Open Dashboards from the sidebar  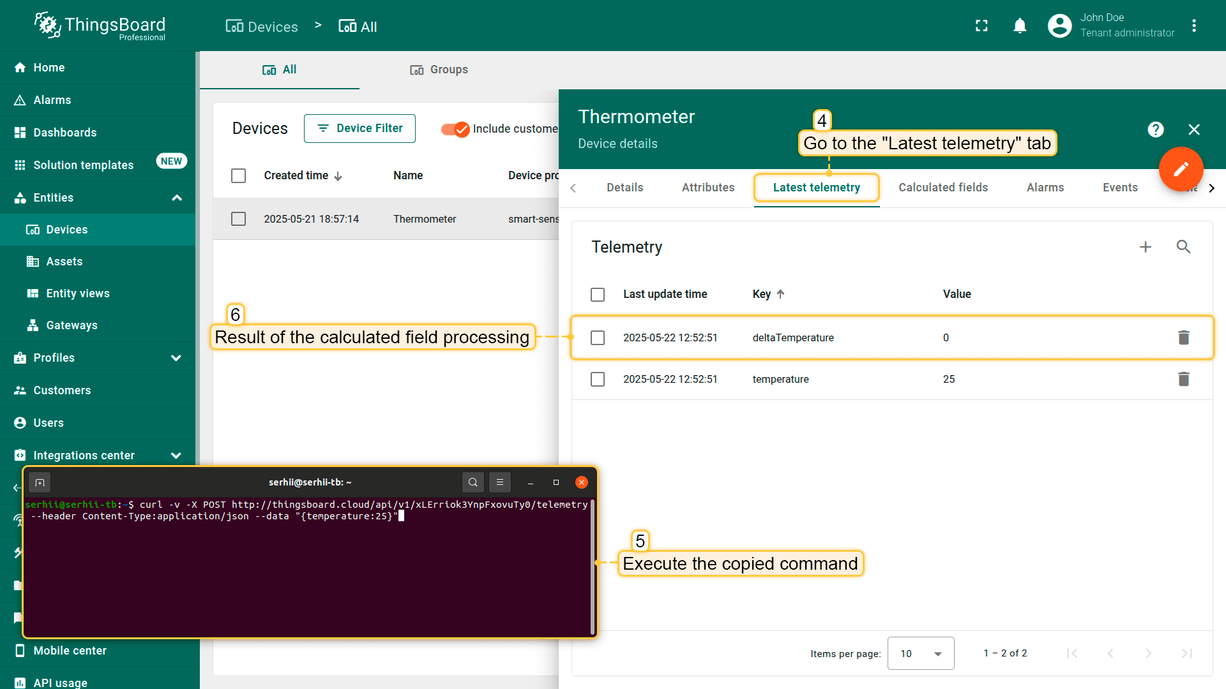coord(65,133)
